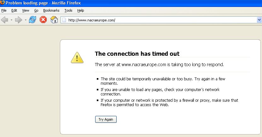262x137 pixels.
Task: Open the Forward history dropdown arrow
Action: [x=26, y=20]
